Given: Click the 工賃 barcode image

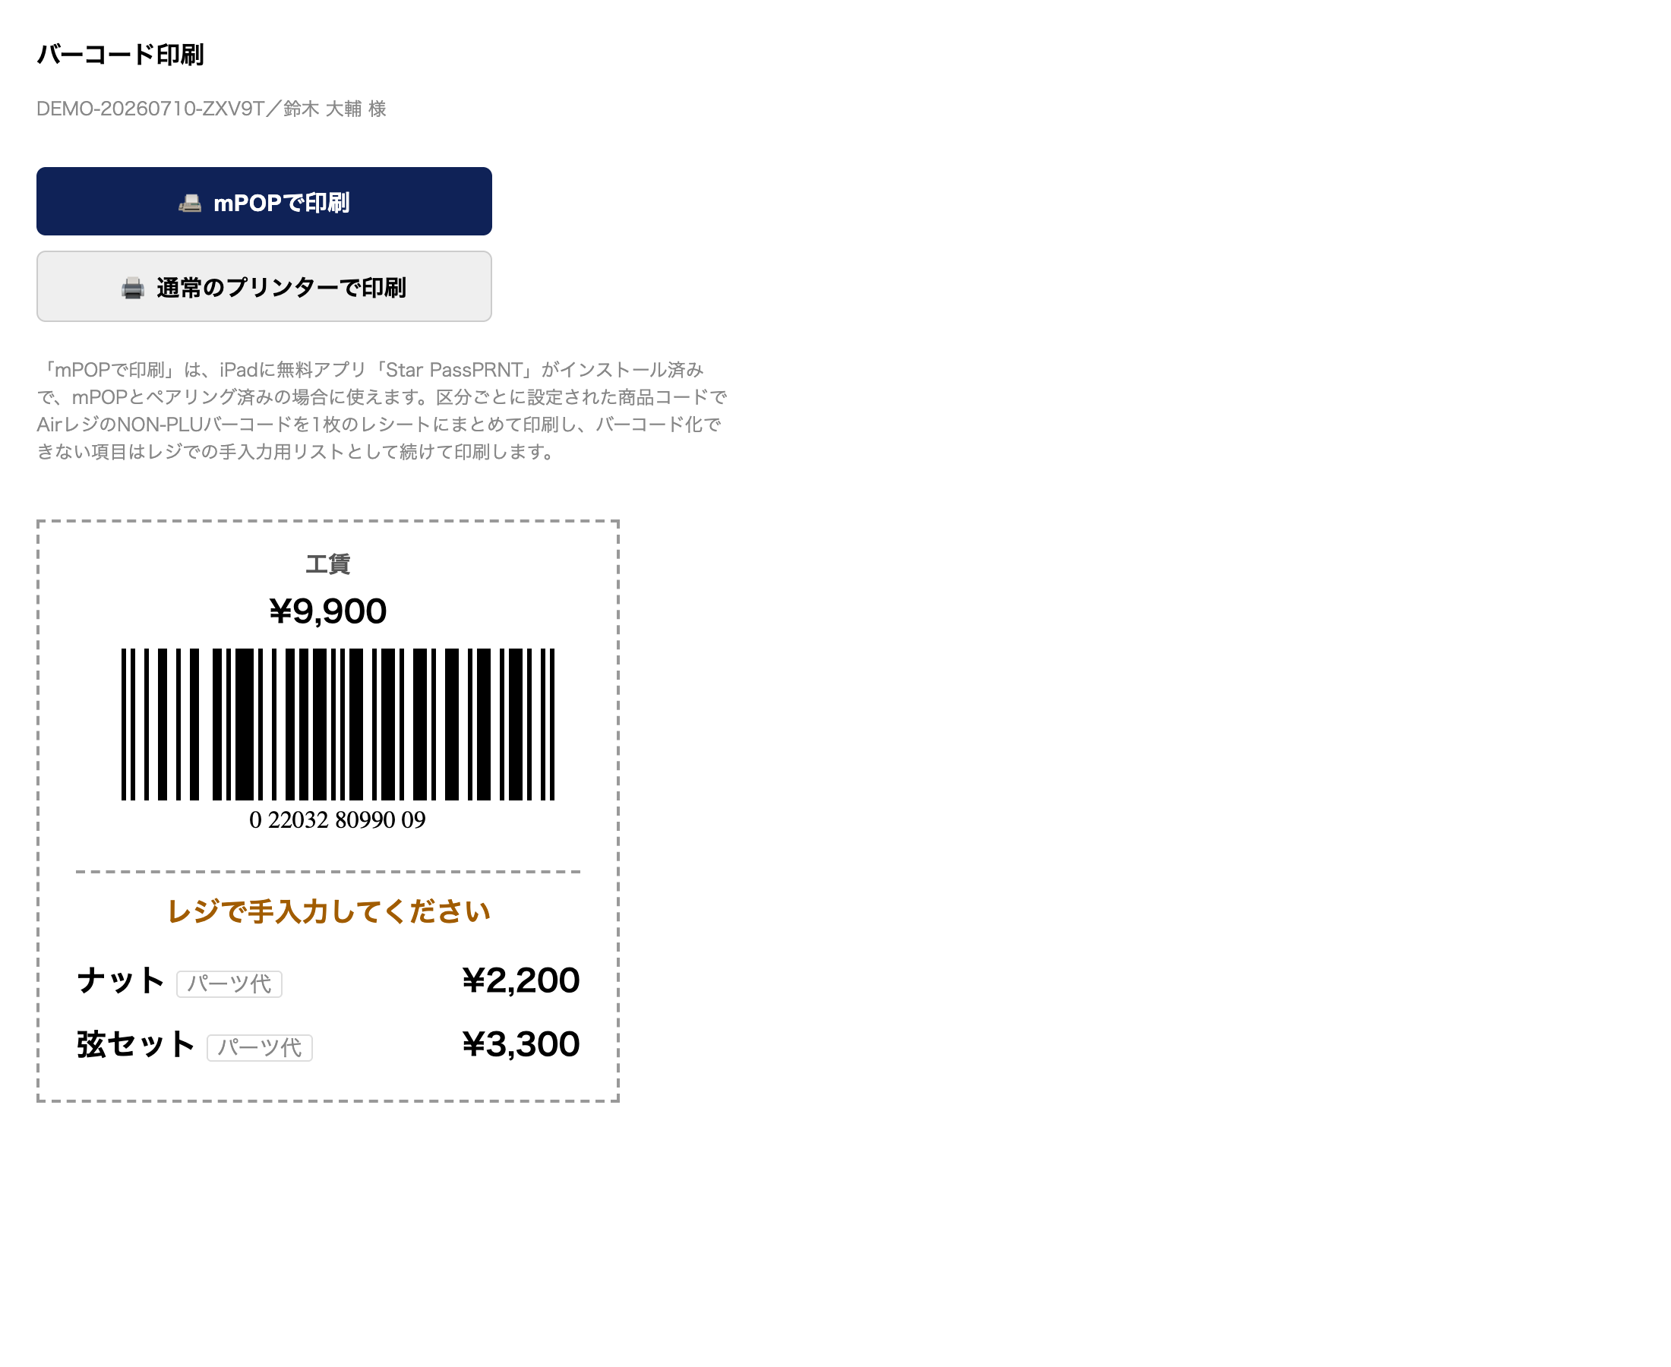Looking at the screenshot, I should point(338,725).
